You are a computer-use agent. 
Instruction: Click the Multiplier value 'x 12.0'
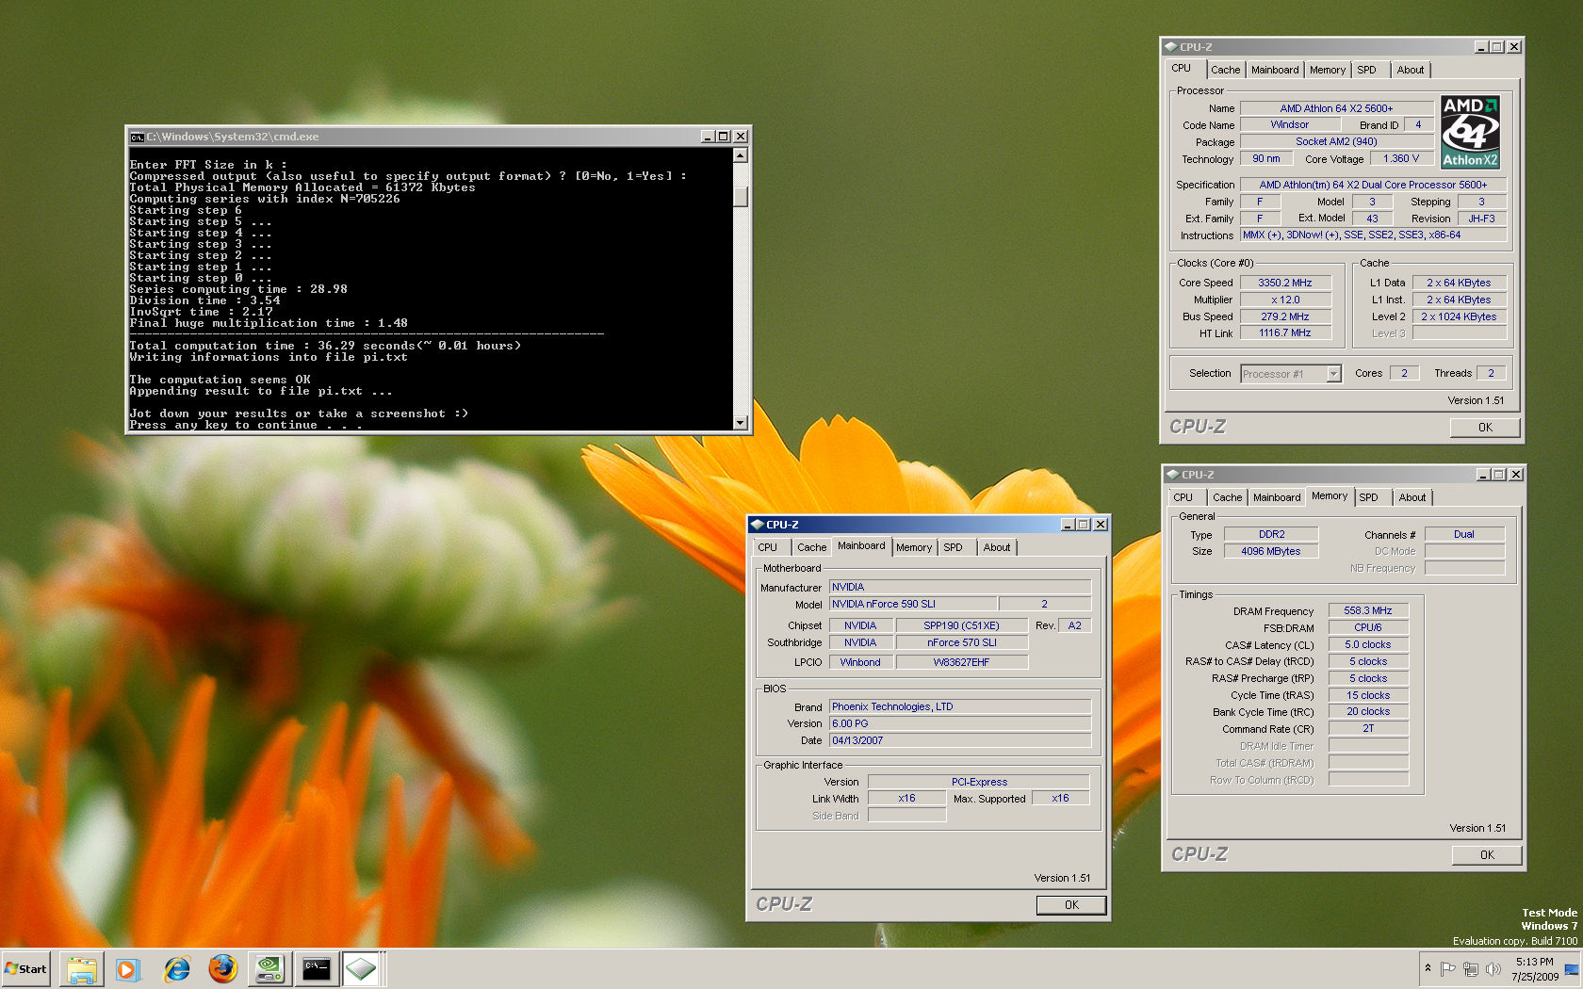click(x=1285, y=300)
